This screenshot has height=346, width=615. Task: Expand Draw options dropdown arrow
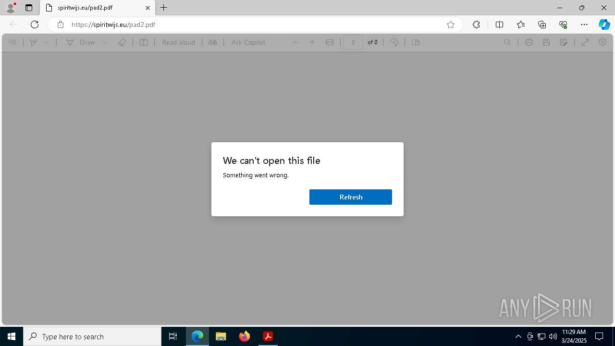tap(105, 42)
